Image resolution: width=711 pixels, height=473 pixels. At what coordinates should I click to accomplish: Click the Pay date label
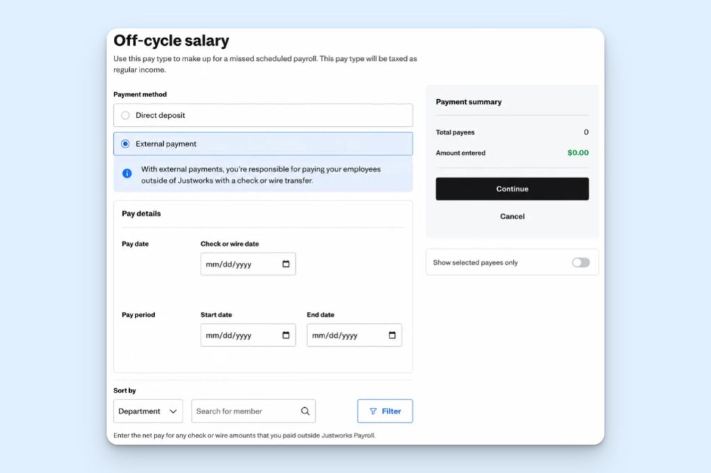coord(135,243)
